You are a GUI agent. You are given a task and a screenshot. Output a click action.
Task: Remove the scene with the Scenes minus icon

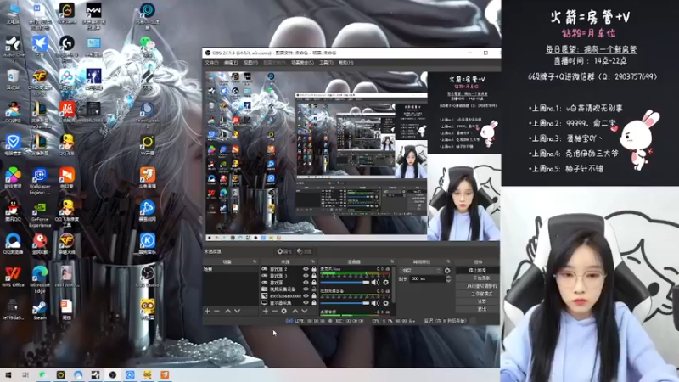pos(217,311)
